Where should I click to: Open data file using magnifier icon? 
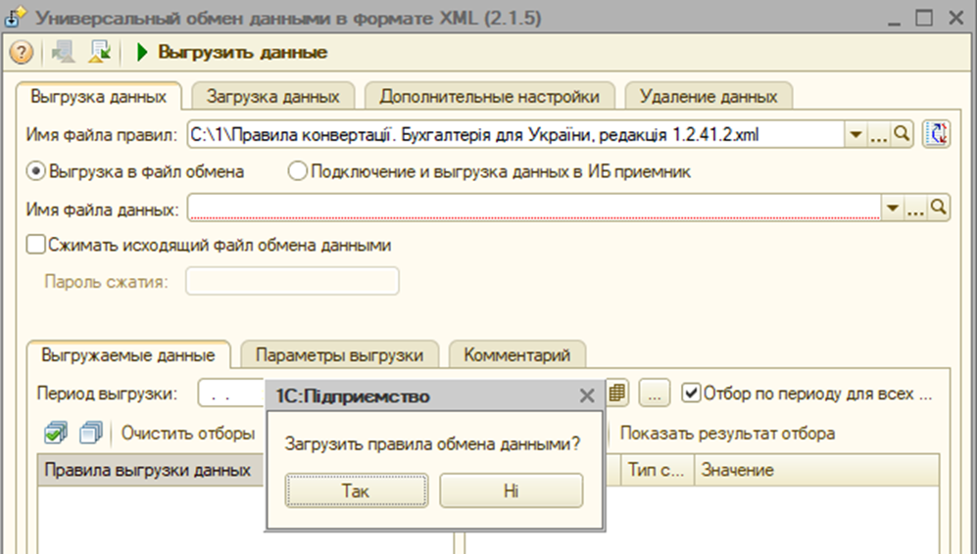point(939,207)
